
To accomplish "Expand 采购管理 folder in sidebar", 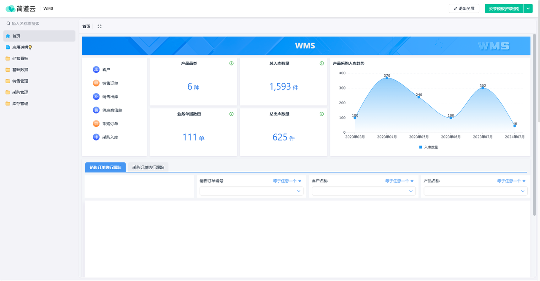I will (39, 92).
